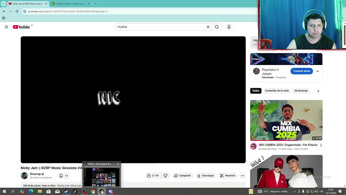Open the volume speaker tray icon

[316, 191]
